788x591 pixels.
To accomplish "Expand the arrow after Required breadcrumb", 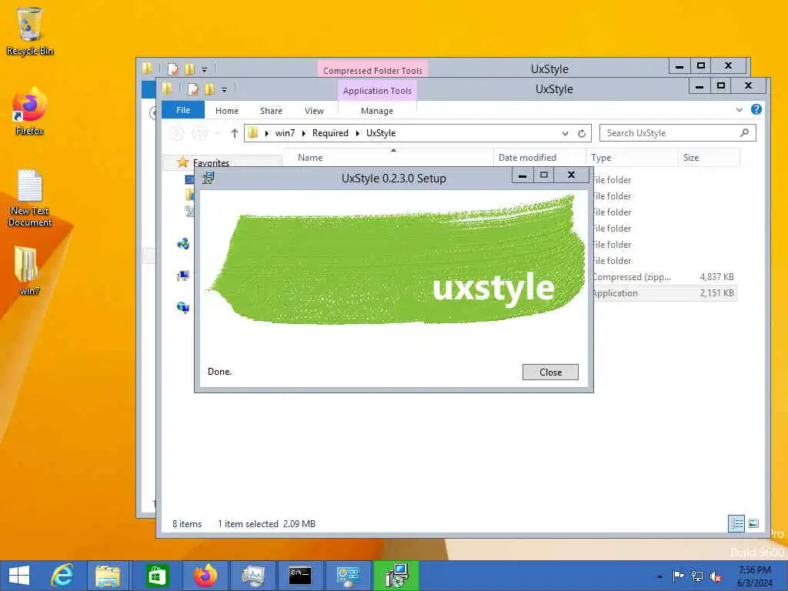I will click(357, 133).
